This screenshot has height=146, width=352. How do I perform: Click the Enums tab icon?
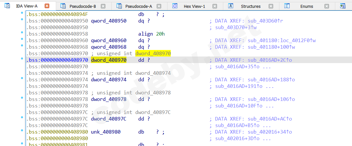coord(287,6)
